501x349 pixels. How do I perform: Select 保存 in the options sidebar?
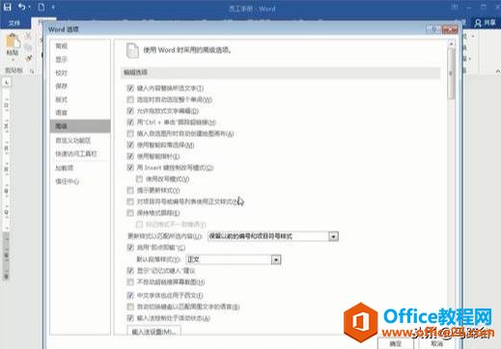pos(62,86)
